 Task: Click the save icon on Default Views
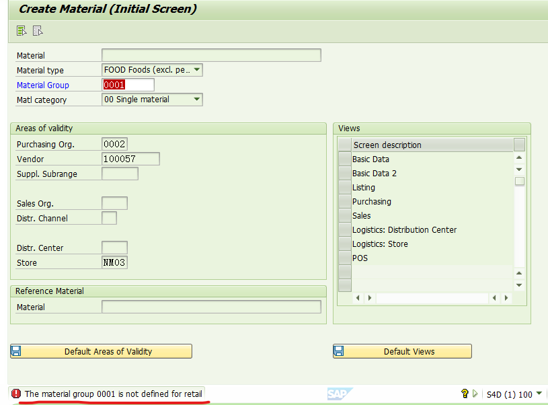(x=339, y=351)
